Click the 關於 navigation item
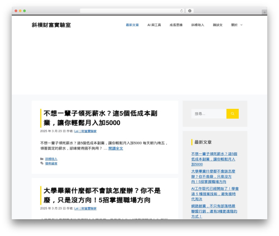Image resolution: width=279 pixels, height=236 pixels. [234, 25]
